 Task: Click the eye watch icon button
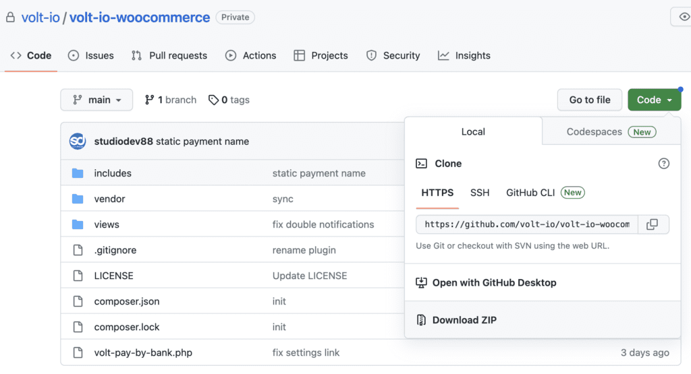[683, 17]
